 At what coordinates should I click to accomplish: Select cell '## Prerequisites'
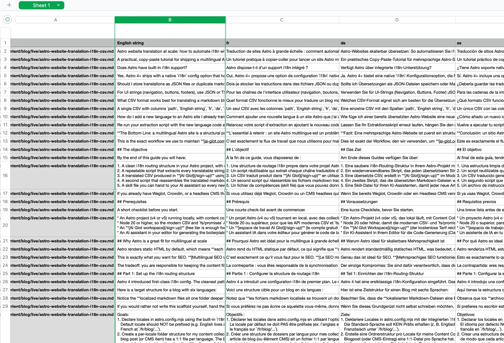tap(170, 201)
